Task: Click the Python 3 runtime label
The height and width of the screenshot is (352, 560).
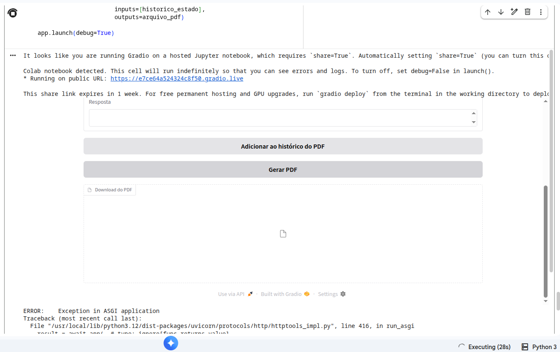Action: point(544,347)
